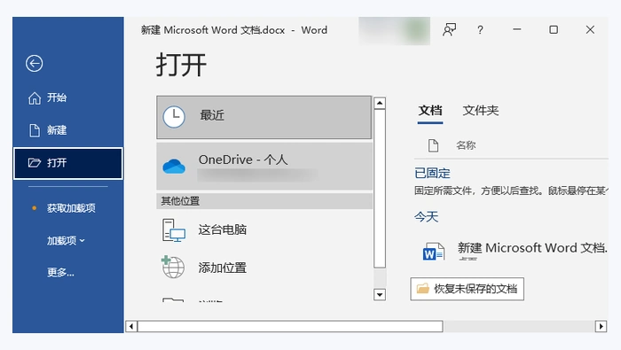Sort by the 名称 column header
621x350 pixels.
tap(466, 145)
